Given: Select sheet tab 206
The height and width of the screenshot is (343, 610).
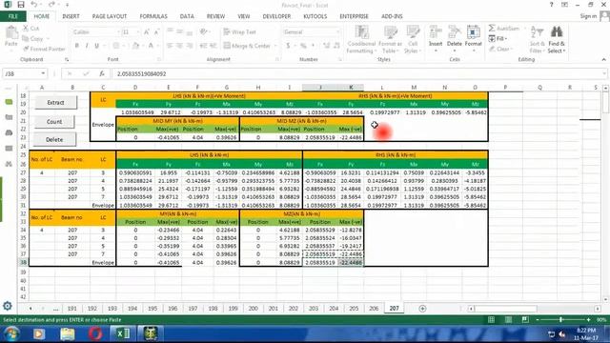Looking at the screenshot, I should point(374,308).
